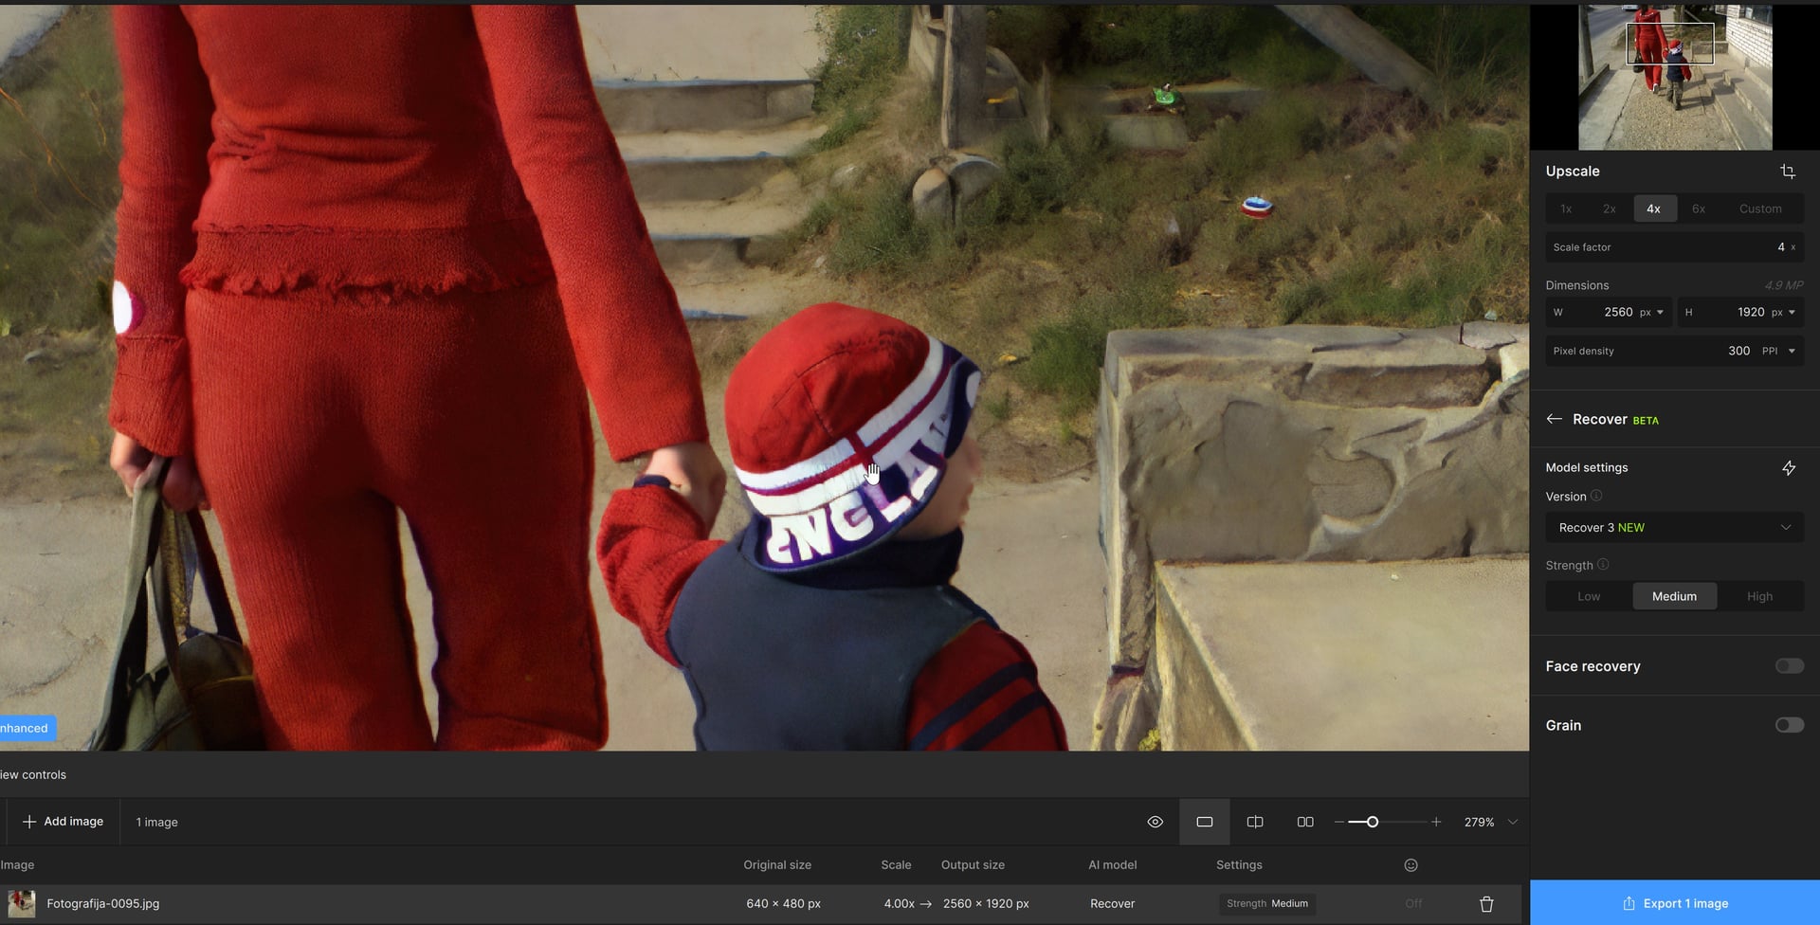Open the Recover 3 version dropdown
The height and width of the screenshot is (925, 1820).
[1674, 528]
